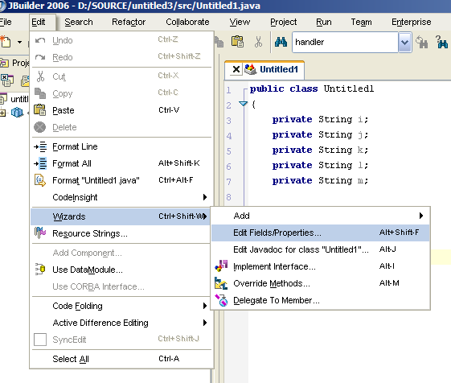Click "public class Untitled1" in editor
Viewport: 451px width, 383px height.
pos(312,89)
